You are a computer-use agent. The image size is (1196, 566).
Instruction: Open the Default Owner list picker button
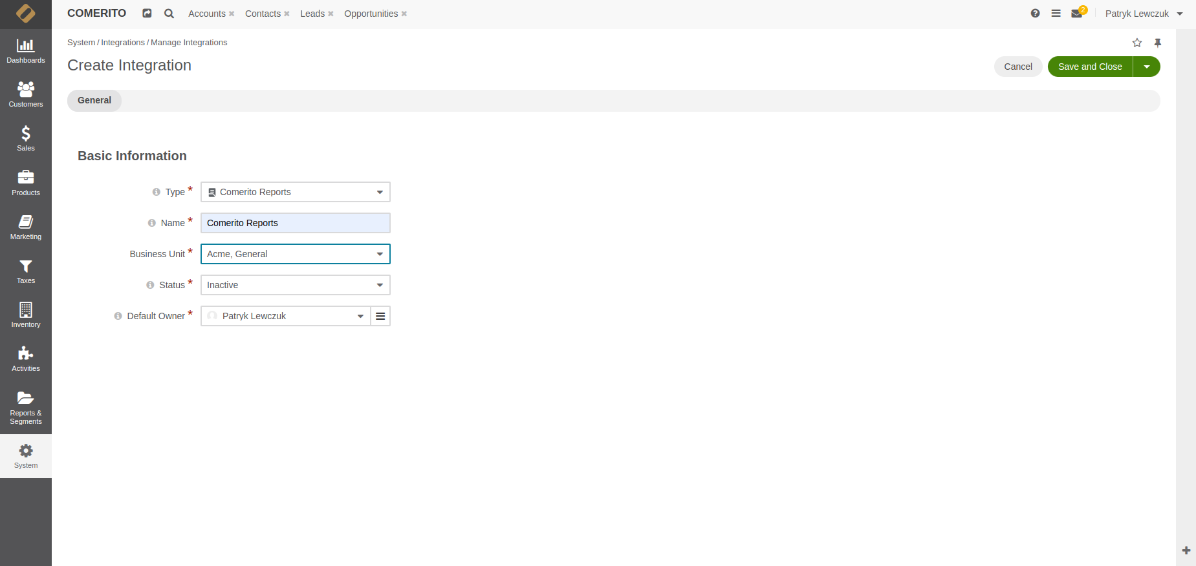pos(380,316)
